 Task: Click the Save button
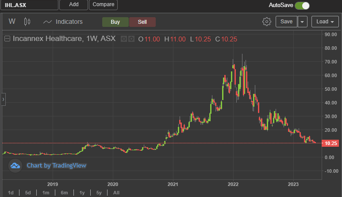[x=286, y=22]
